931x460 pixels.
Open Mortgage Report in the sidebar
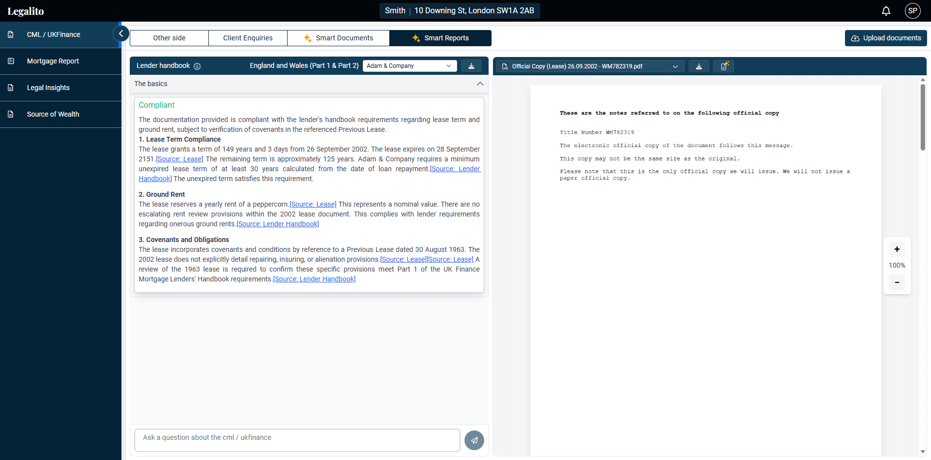point(53,61)
